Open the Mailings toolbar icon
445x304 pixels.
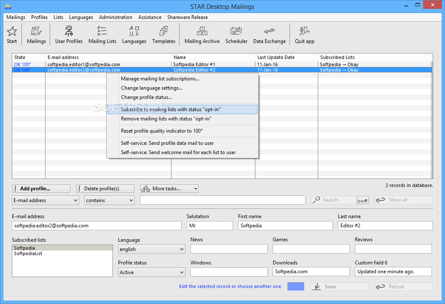coord(36,35)
